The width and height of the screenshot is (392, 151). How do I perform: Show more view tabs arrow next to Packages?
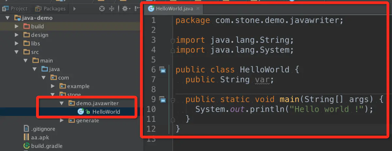(x=74, y=9)
